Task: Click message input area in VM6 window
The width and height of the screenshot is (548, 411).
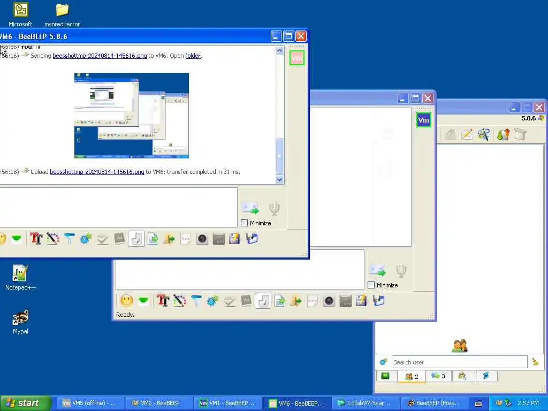Action: click(x=118, y=208)
